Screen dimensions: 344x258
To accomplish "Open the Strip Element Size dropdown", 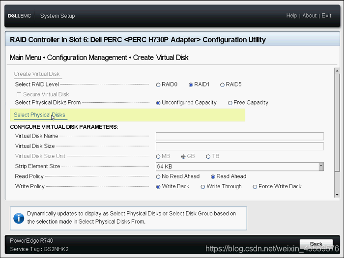I will (240, 167).
